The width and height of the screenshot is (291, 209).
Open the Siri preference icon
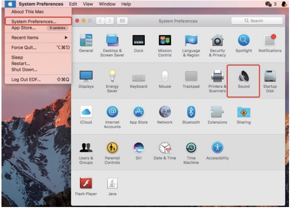click(138, 151)
